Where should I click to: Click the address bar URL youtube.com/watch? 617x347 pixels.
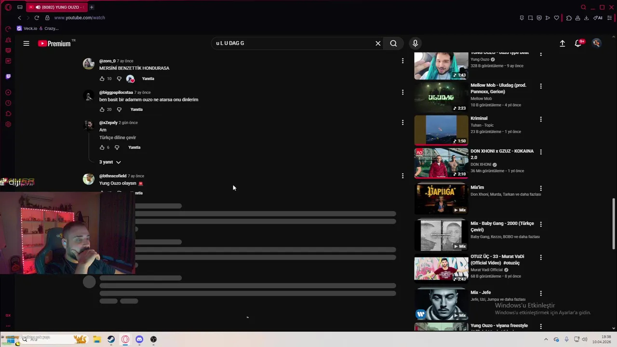pyautogui.click(x=80, y=18)
